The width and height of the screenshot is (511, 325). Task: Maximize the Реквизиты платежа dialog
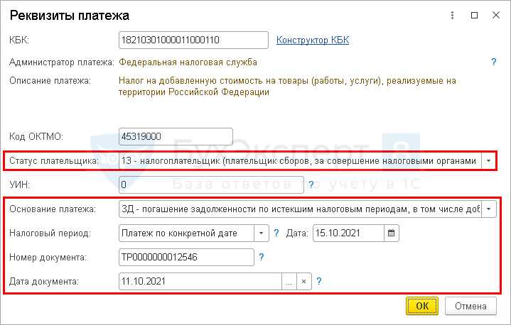pos(475,16)
